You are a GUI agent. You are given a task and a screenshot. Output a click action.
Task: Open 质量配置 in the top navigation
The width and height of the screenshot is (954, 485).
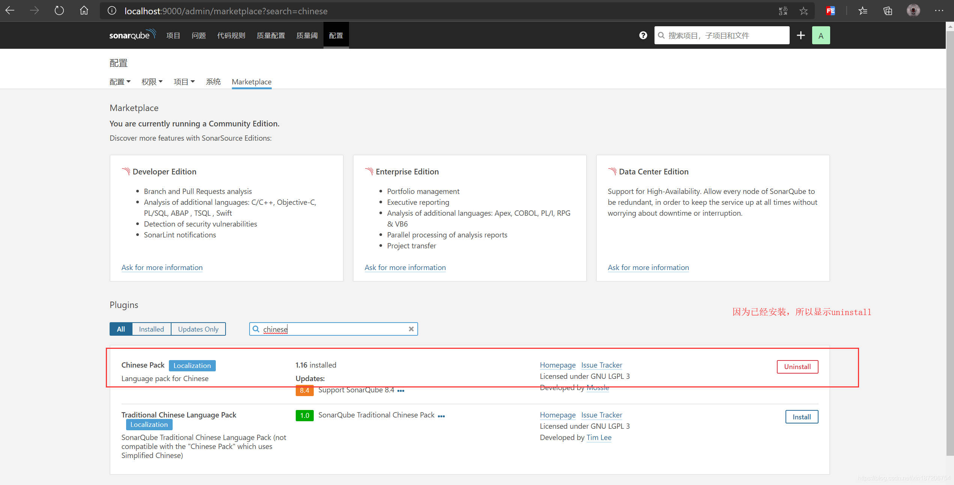pos(271,35)
